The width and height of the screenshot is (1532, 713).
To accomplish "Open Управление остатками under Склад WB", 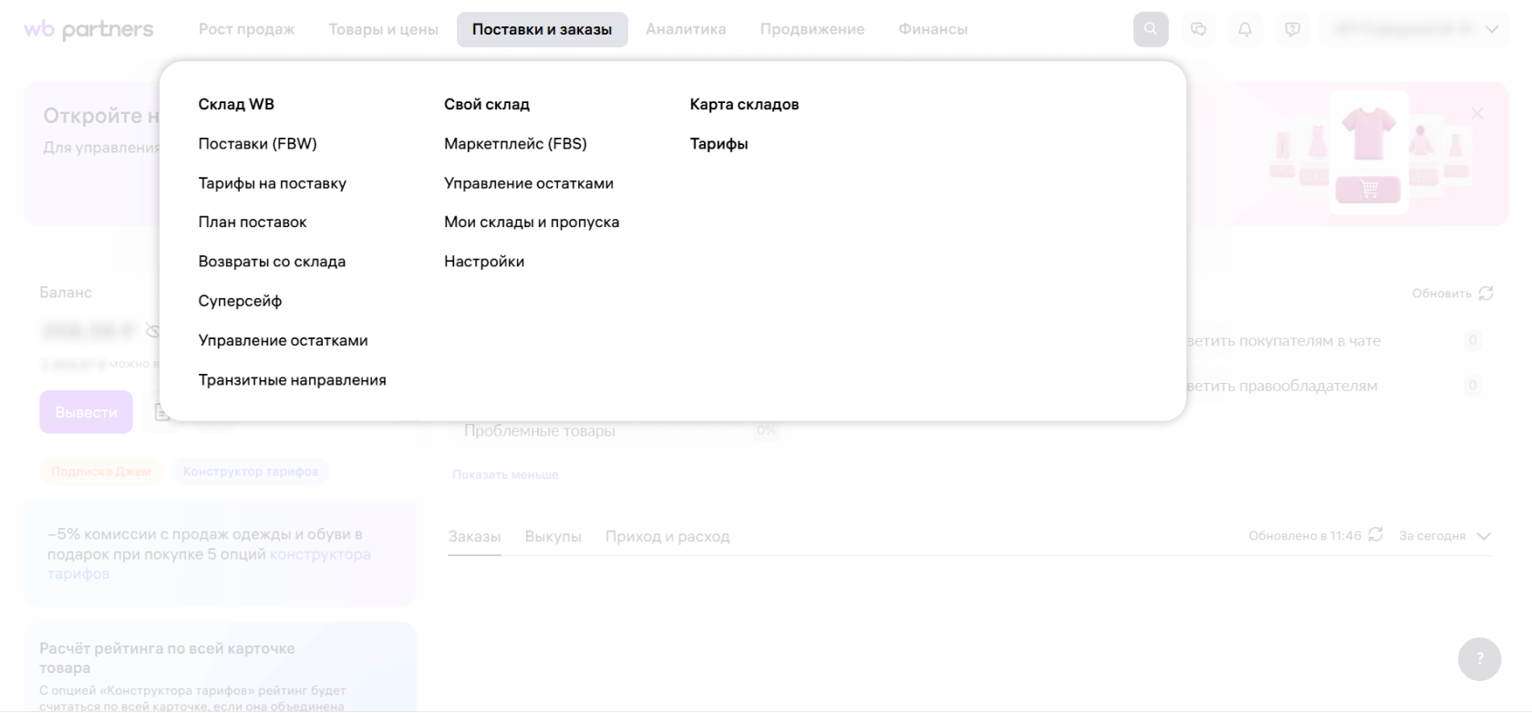I will pos(283,340).
